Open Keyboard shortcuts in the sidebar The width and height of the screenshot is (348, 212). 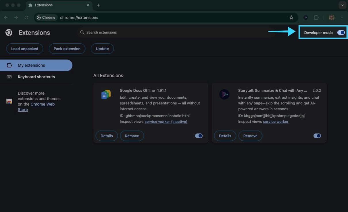pyautogui.click(x=36, y=77)
